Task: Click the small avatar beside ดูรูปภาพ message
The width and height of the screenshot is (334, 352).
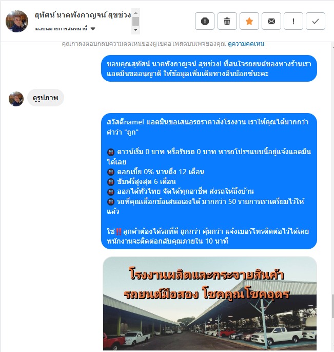Action: click(16, 99)
